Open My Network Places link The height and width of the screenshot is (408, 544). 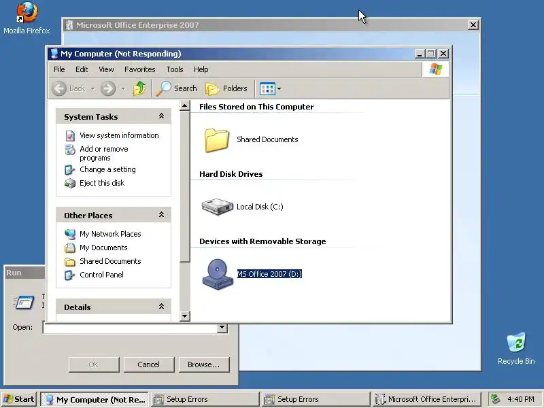(x=110, y=234)
